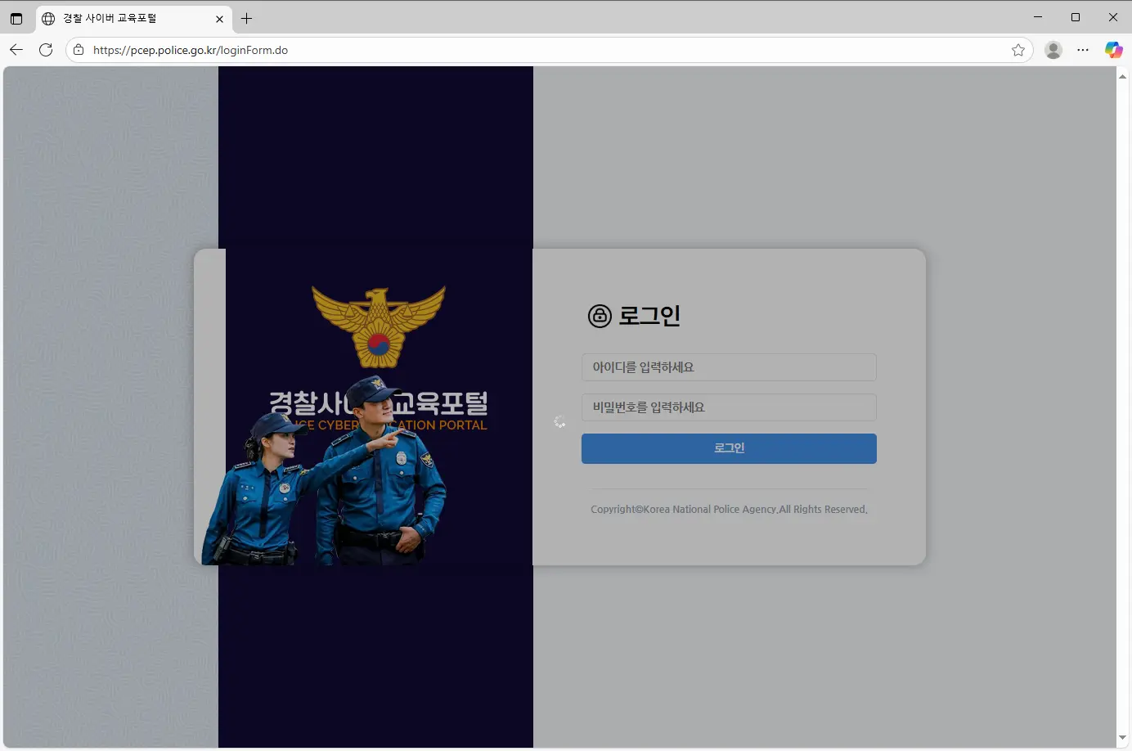Add page to favorites with star icon
The image size is (1132, 751).
point(1018,50)
